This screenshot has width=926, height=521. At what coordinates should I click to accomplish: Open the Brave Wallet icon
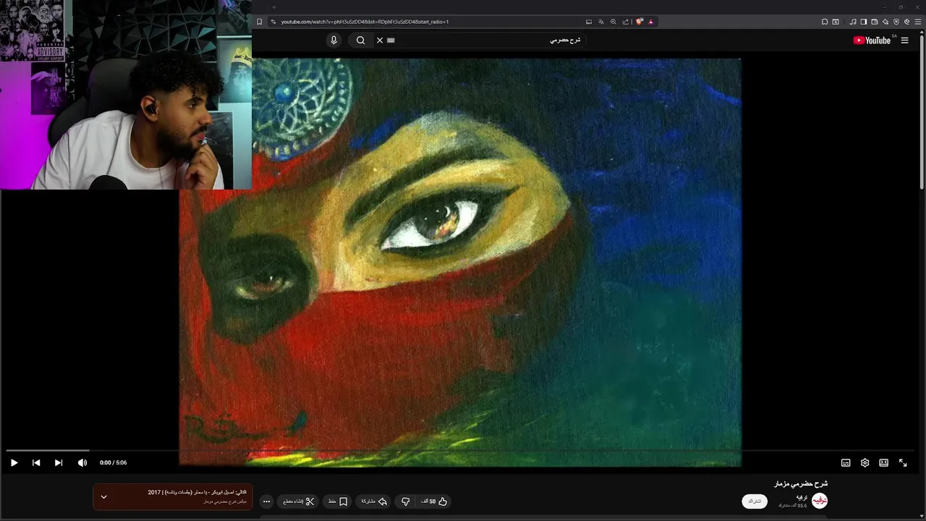point(875,22)
